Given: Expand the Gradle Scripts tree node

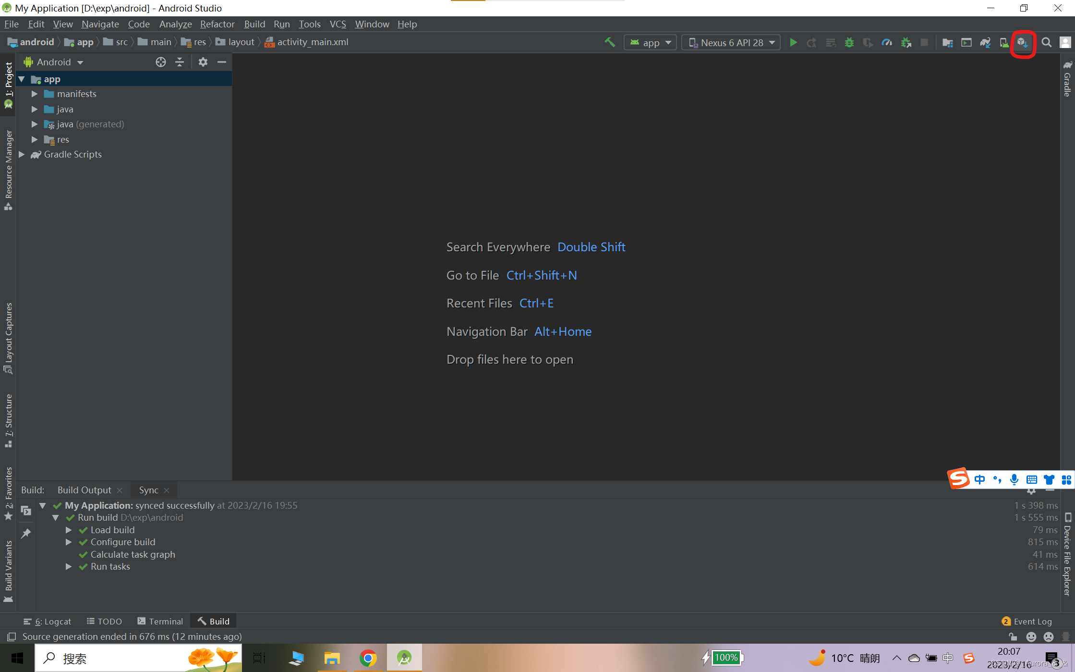Looking at the screenshot, I should point(22,154).
